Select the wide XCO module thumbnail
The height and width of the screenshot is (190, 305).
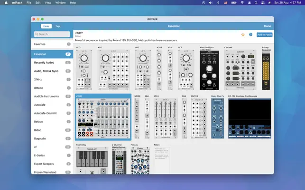113,70
